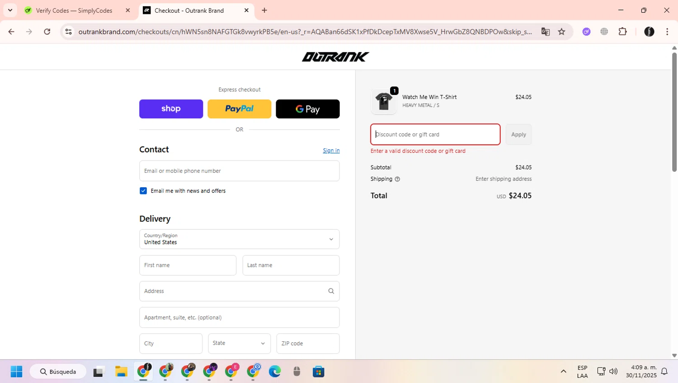Open a new browser tab
This screenshot has width=678, height=383.
(264, 10)
